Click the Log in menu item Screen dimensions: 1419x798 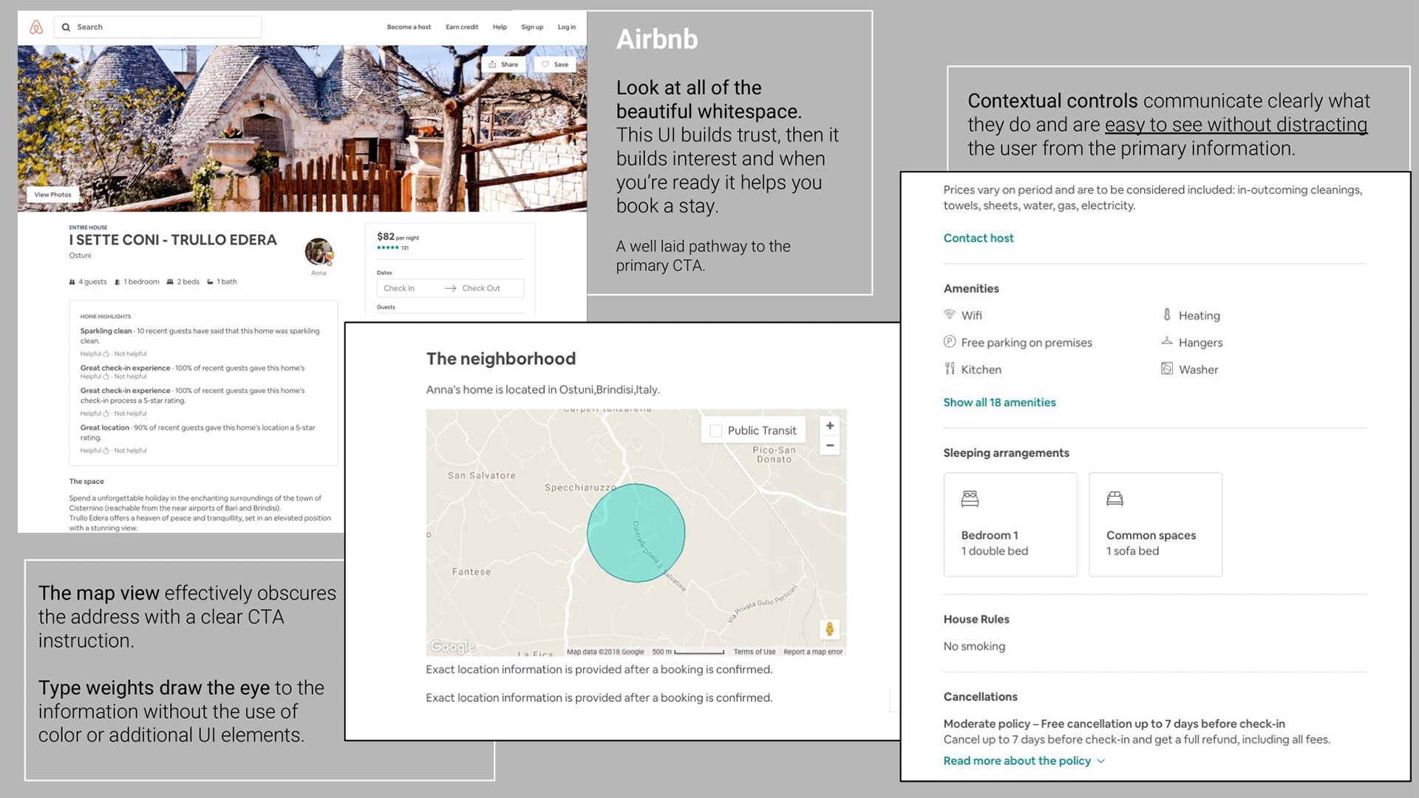567,27
